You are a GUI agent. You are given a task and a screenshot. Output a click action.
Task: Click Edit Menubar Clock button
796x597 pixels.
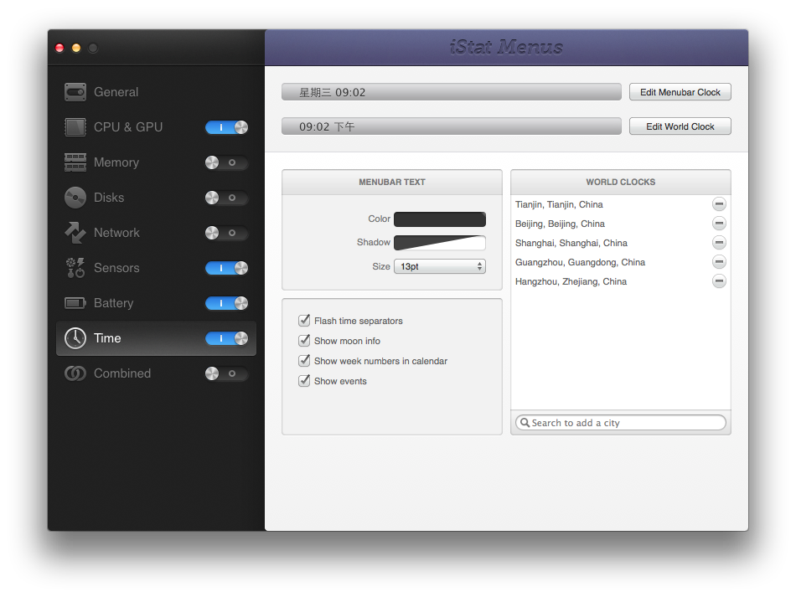pos(680,92)
